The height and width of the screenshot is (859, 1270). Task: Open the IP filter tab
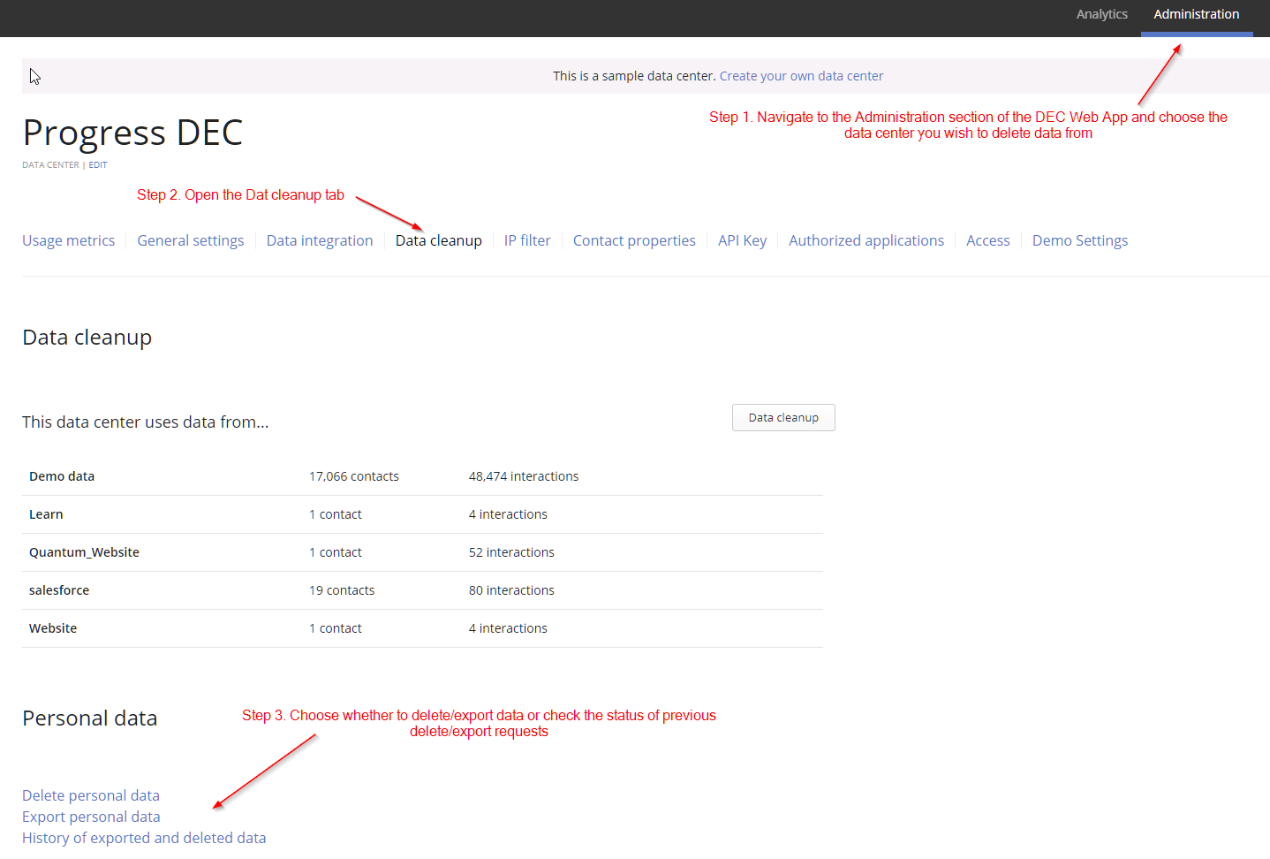[527, 240]
